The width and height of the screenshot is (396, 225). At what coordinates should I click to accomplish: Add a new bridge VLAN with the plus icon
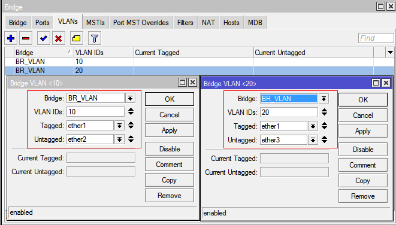coord(11,38)
